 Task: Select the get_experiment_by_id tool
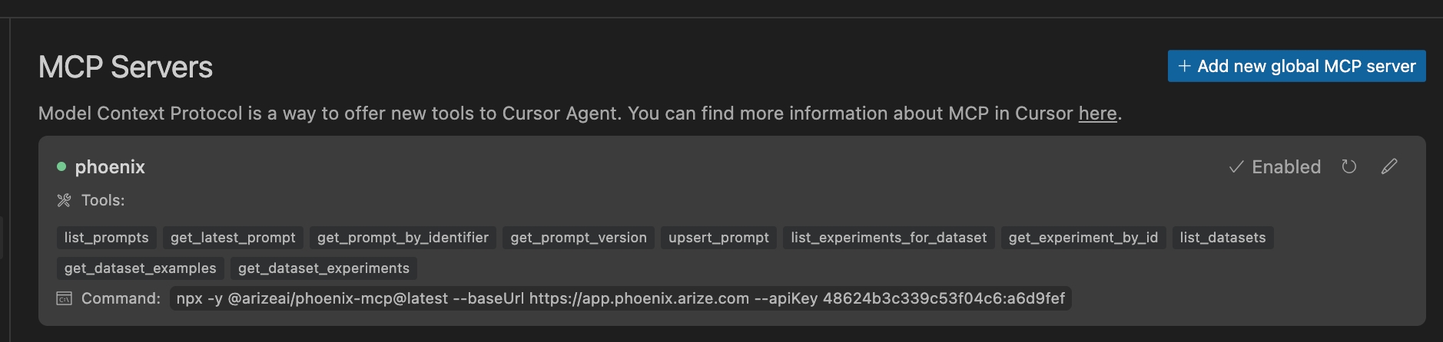(1083, 238)
